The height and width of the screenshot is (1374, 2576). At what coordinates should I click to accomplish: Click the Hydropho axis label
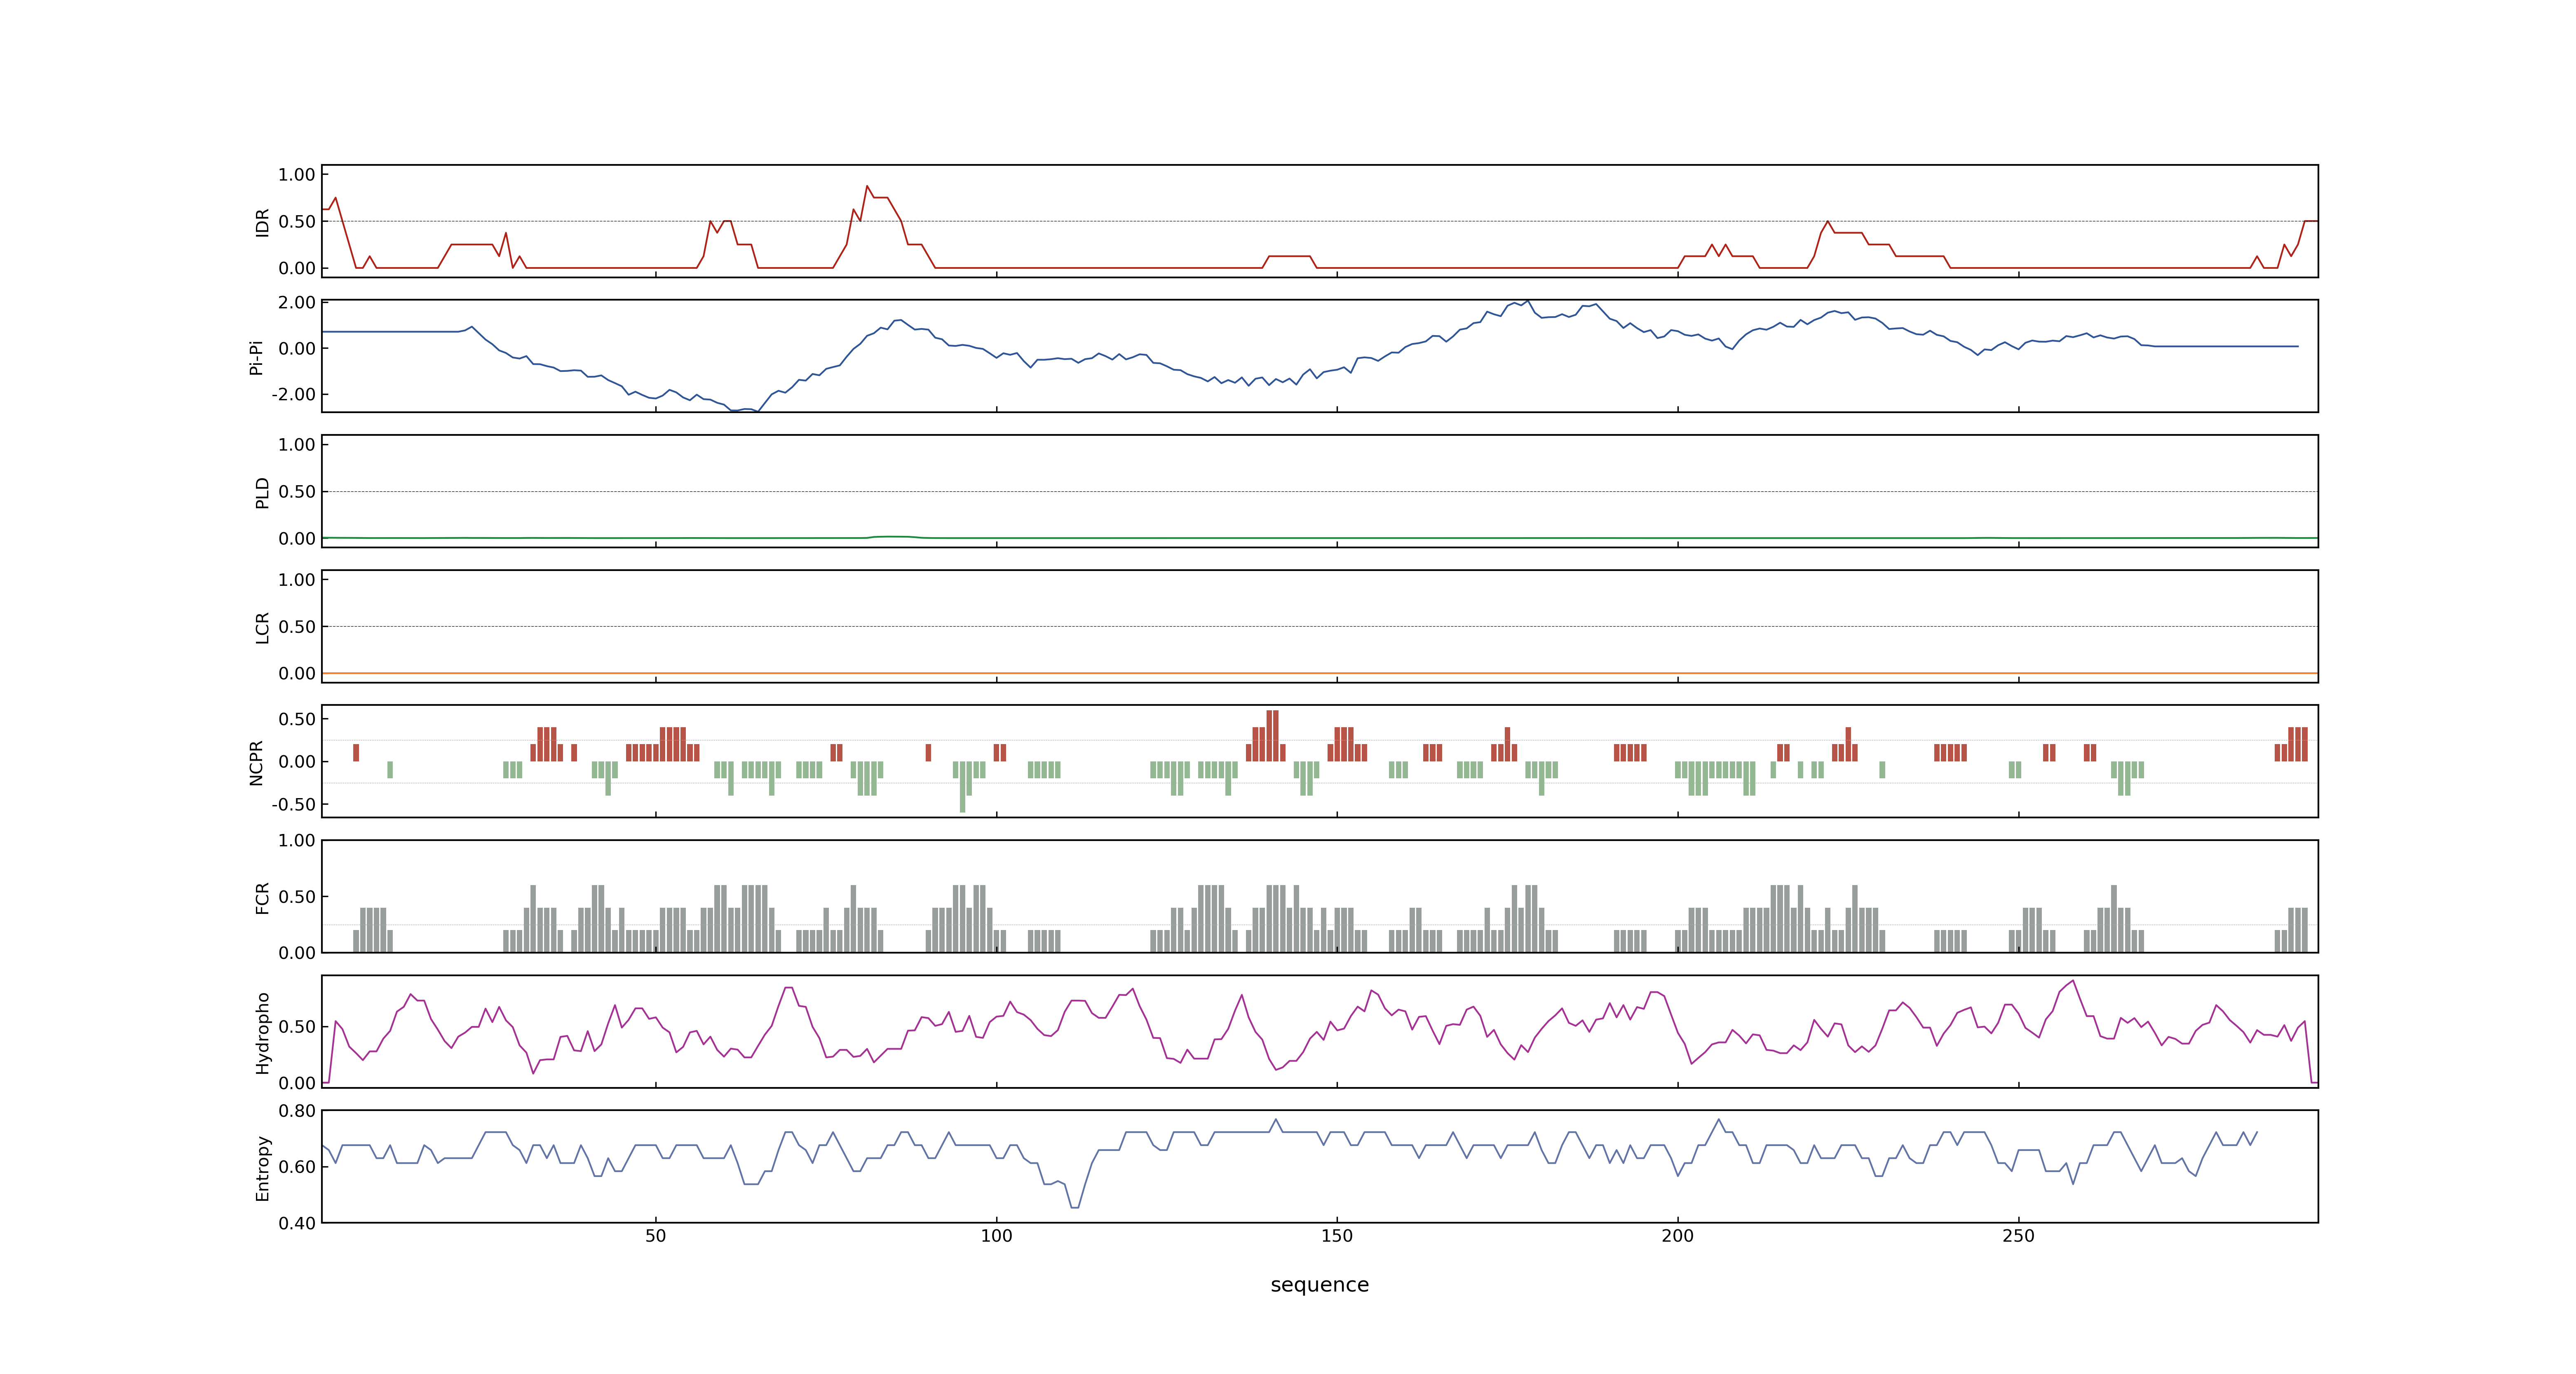pos(263,1033)
